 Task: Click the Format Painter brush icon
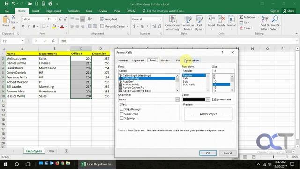[13, 28]
